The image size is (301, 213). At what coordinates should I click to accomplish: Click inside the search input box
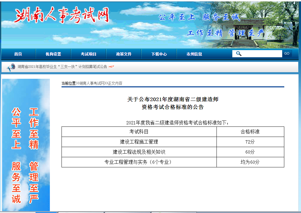[260, 53]
